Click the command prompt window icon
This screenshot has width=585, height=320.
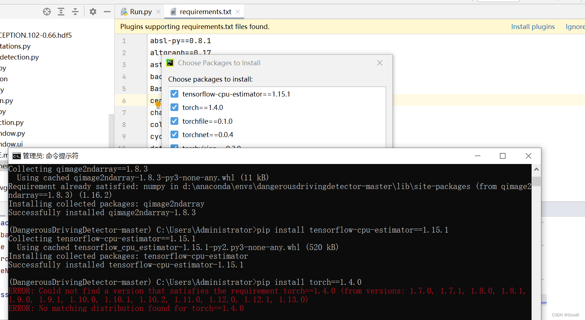point(17,156)
